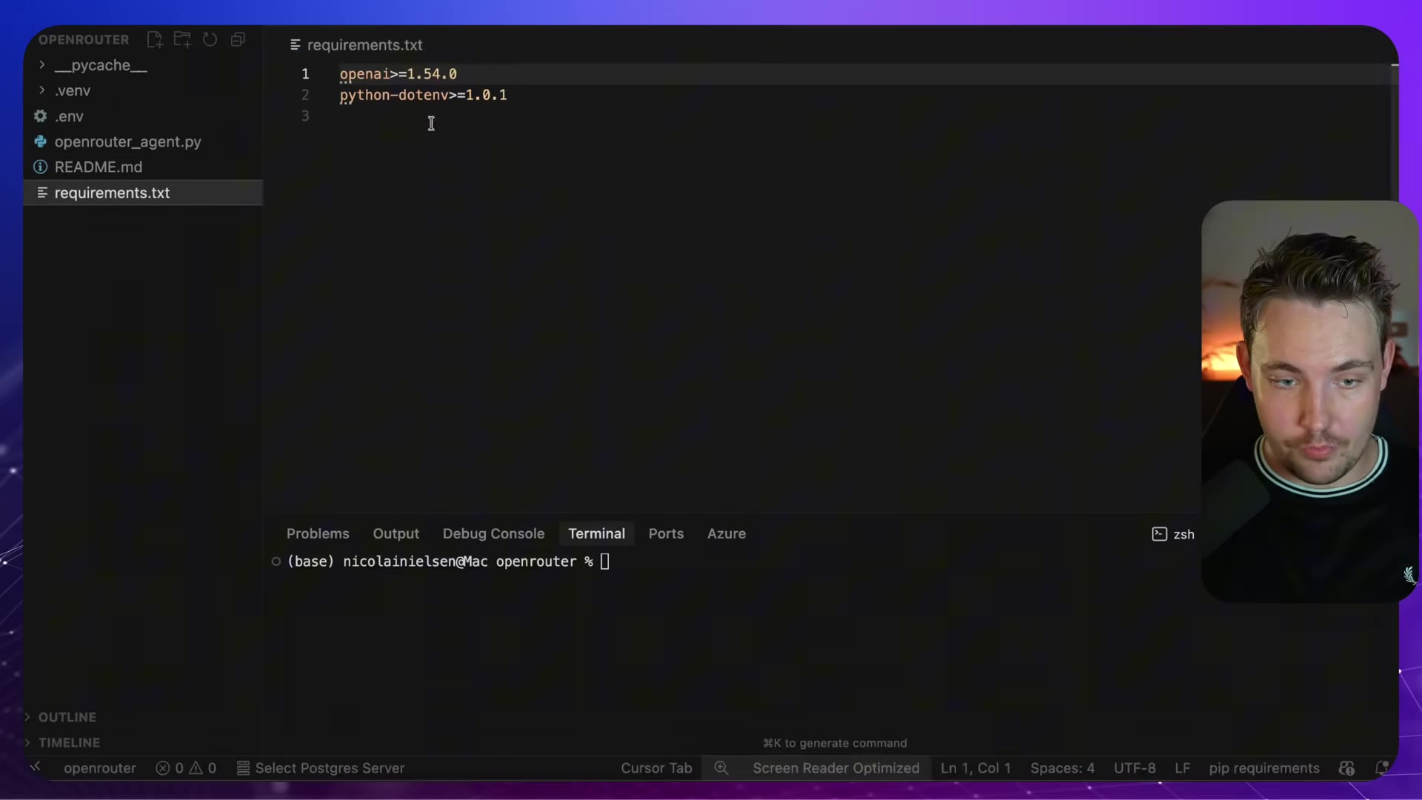This screenshot has height=800, width=1422.
Task: Click the New File icon in explorer header
Action: (x=154, y=39)
